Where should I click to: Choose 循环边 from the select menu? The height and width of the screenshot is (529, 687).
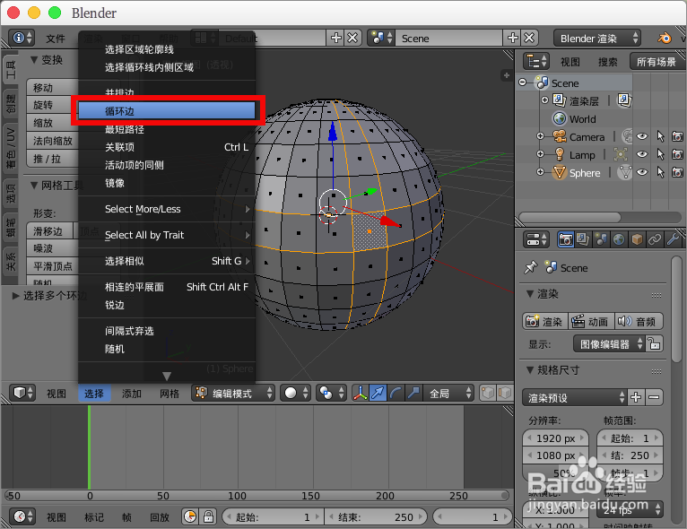click(x=167, y=111)
